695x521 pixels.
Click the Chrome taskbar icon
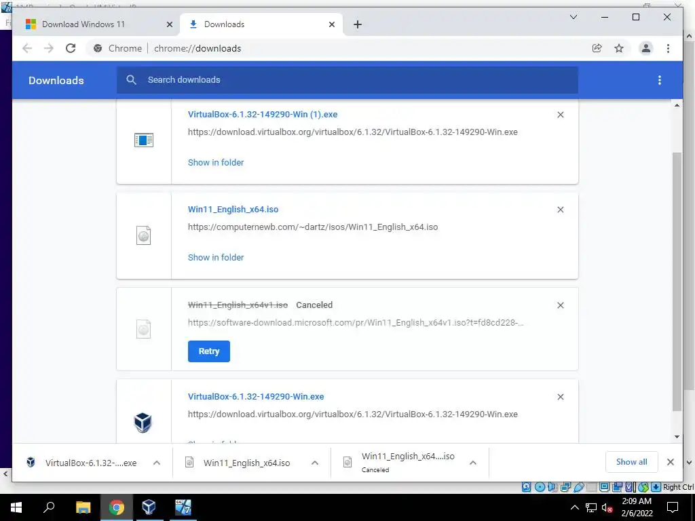[x=117, y=507]
